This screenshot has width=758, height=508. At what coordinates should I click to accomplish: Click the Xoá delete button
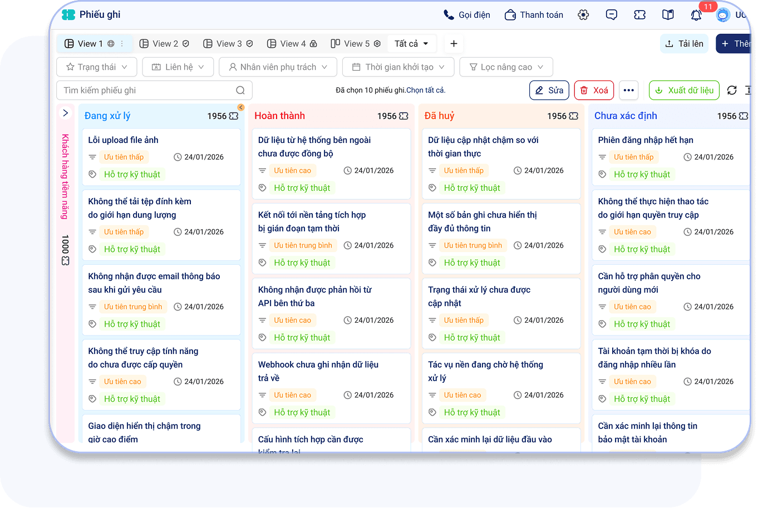point(594,90)
